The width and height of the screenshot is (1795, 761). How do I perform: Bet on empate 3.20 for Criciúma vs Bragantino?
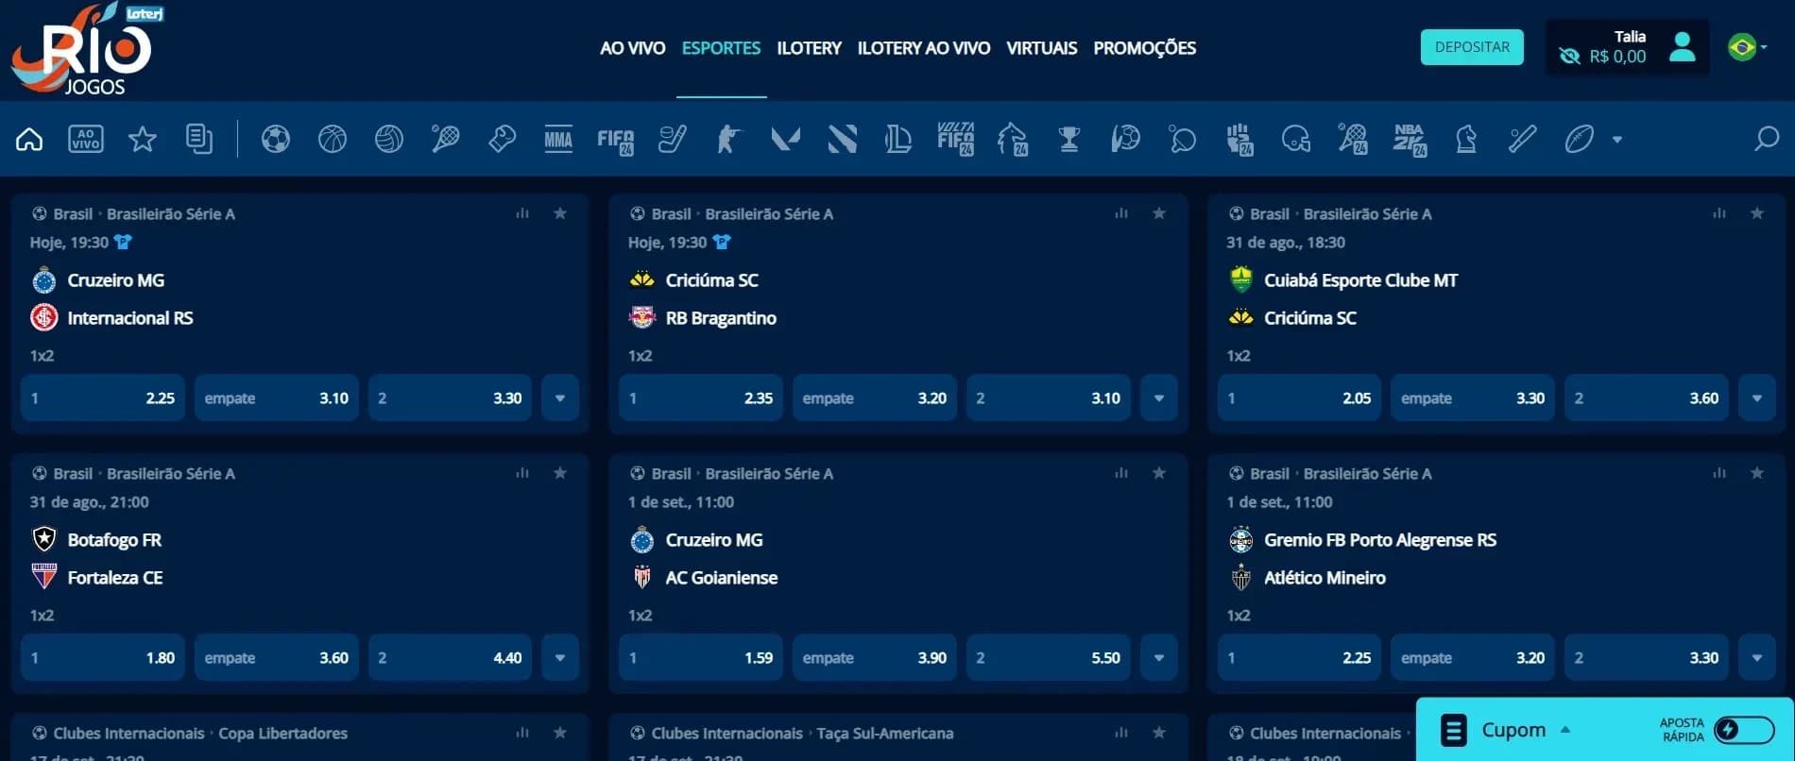click(875, 398)
